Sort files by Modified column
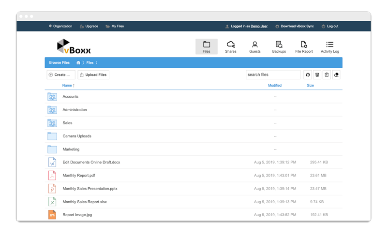The height and width of the screenshot is (238, 387). click(x=275, y=86)
